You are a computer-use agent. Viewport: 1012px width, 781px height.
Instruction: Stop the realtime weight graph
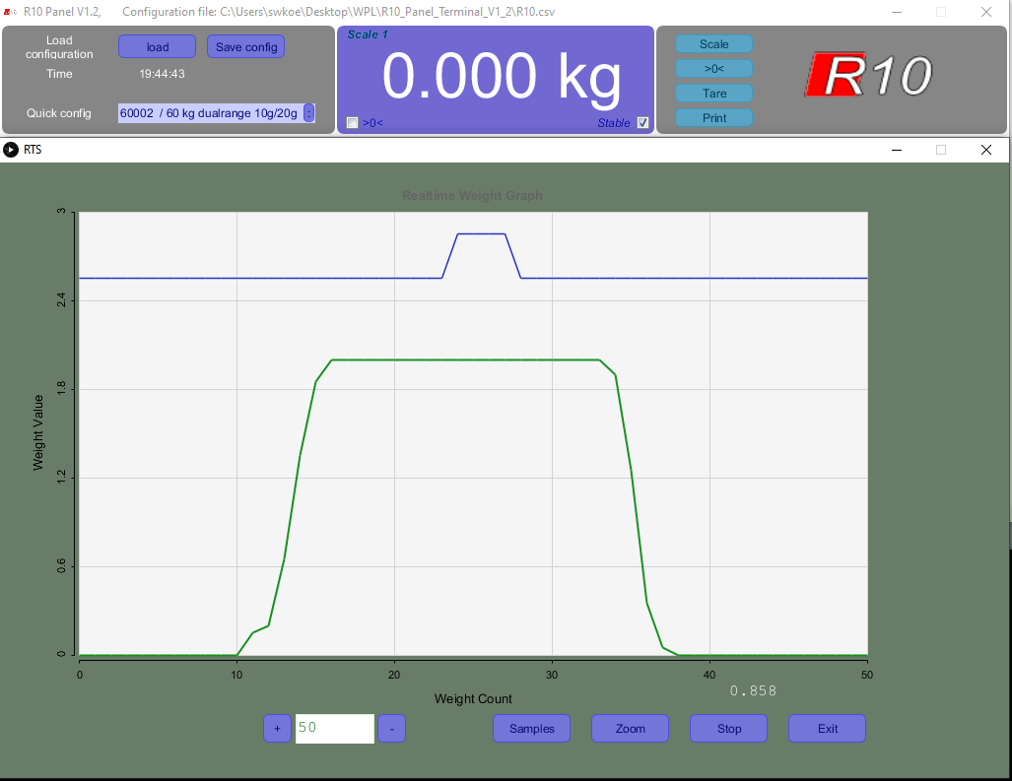pos(728,728)
